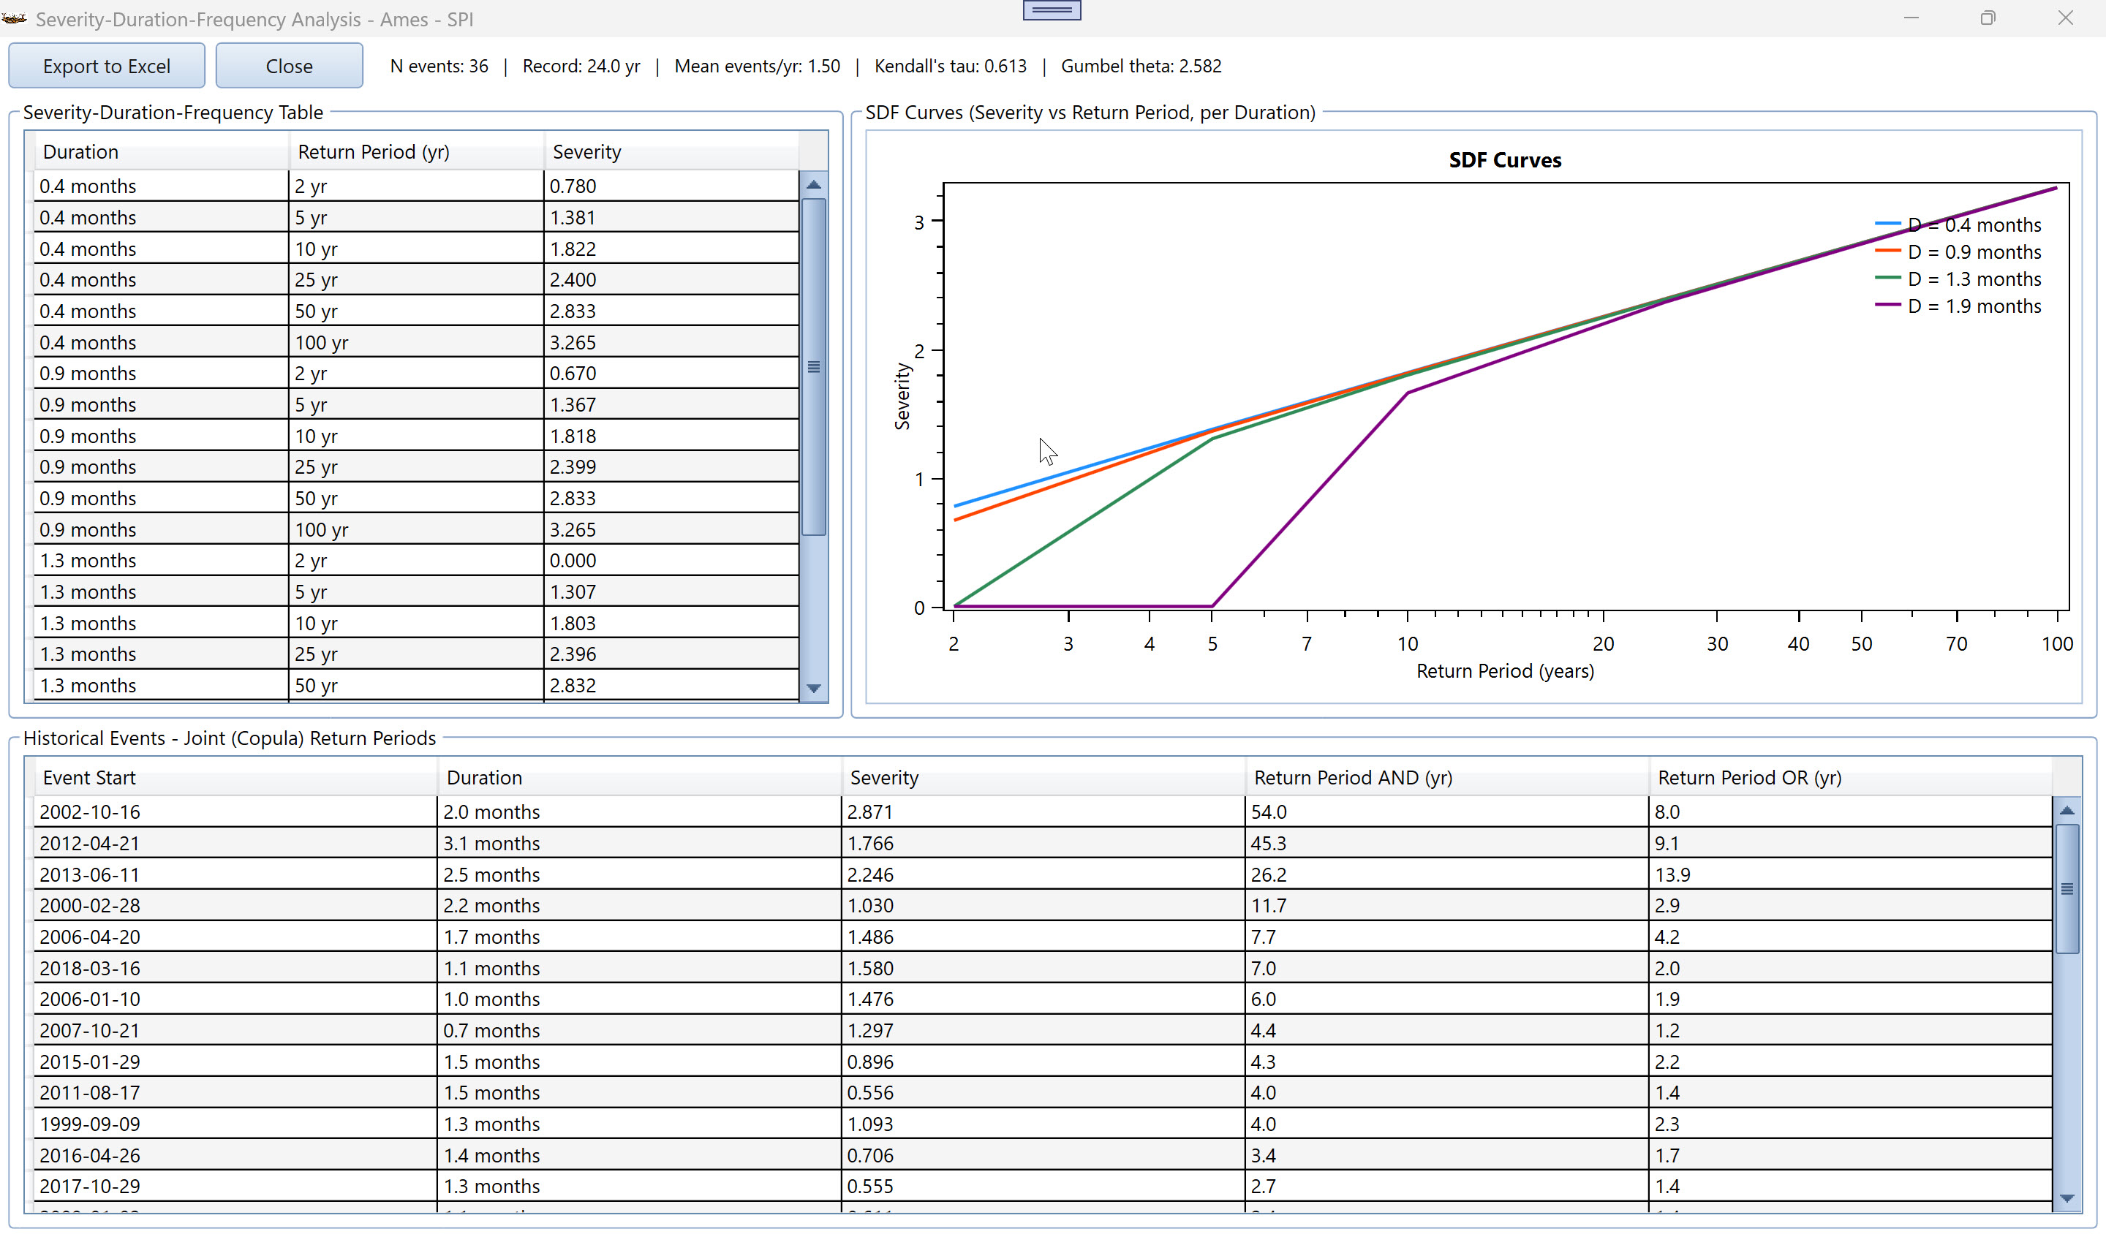This screenshot has height=1237, width=2106.
Task: Sort by the Event Start column header
Action: click(235, 777)
